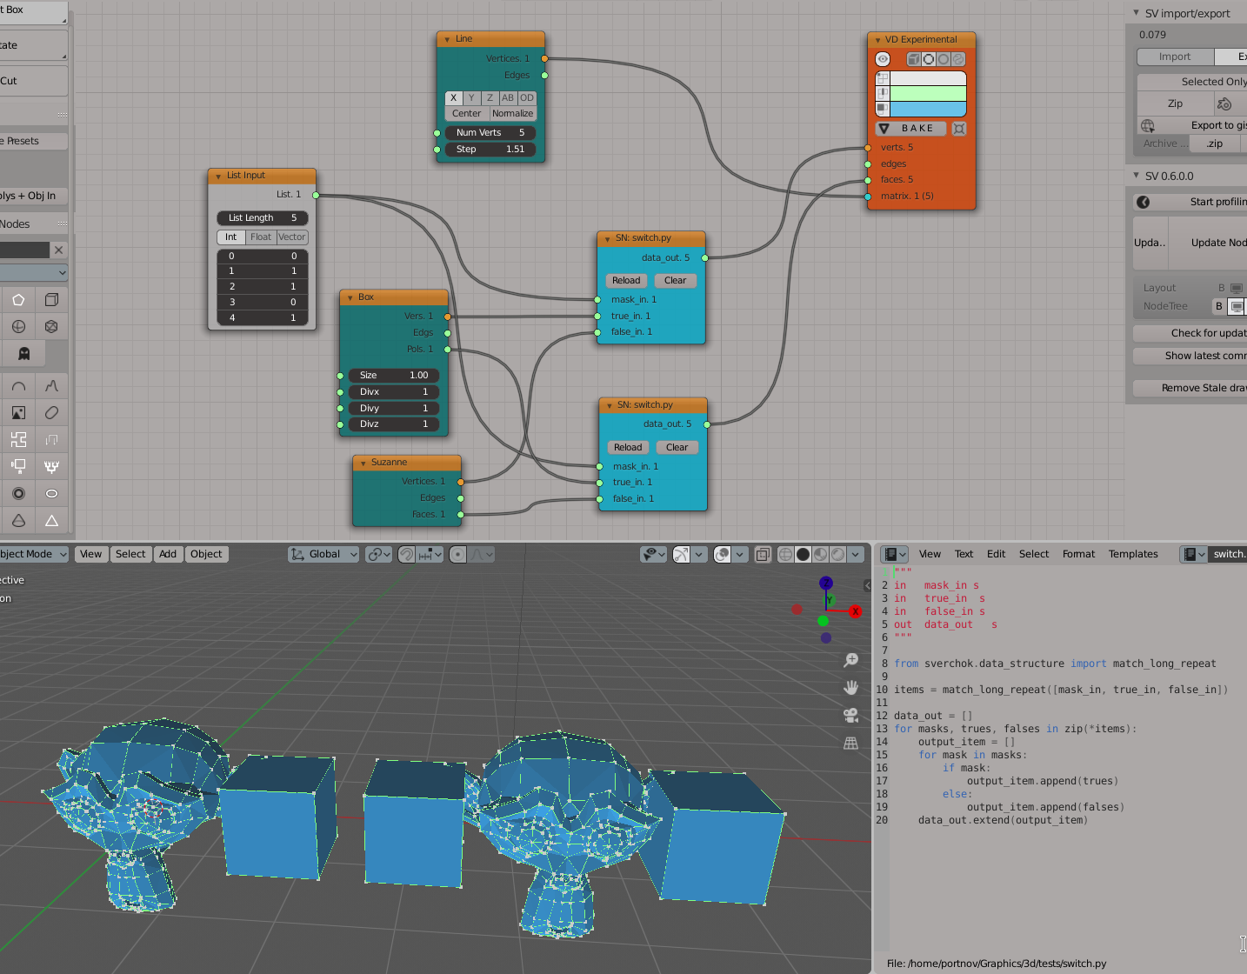
Task: Click the green edge color swatch
Action: [928, 94]
